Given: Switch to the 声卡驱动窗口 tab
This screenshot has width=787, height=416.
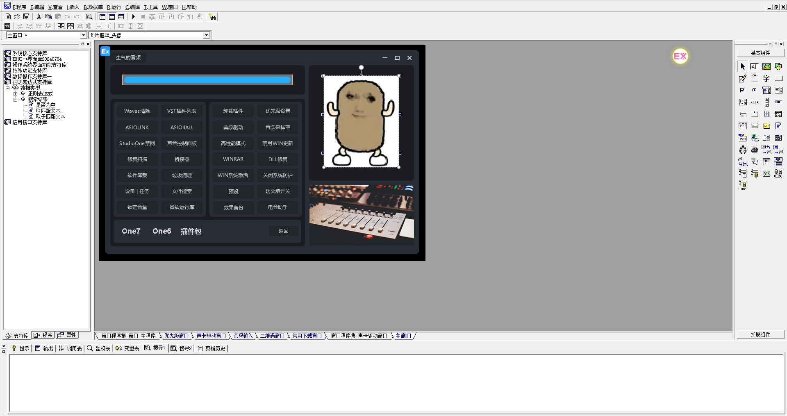Looking at the screenshot, I should pyautogui.click(x=211, y=336).
